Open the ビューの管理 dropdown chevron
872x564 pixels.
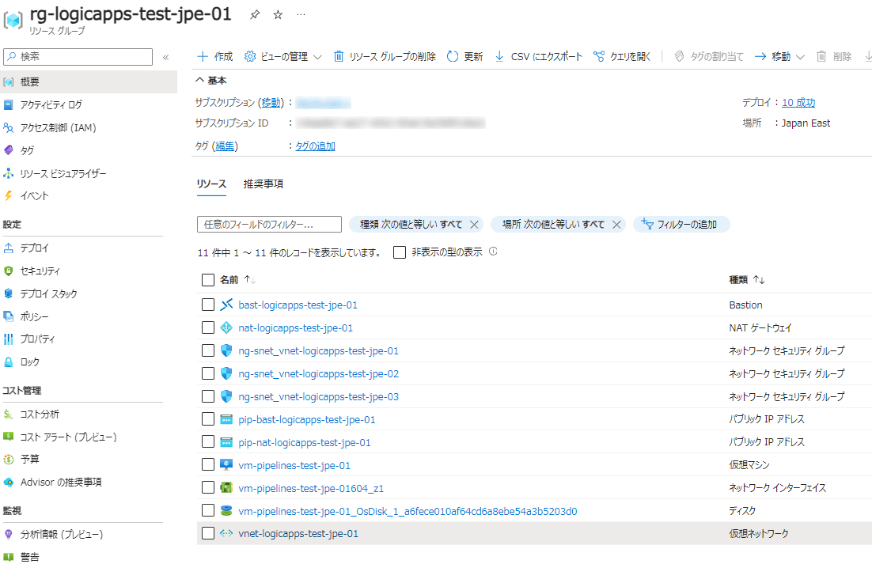point(317,57)
